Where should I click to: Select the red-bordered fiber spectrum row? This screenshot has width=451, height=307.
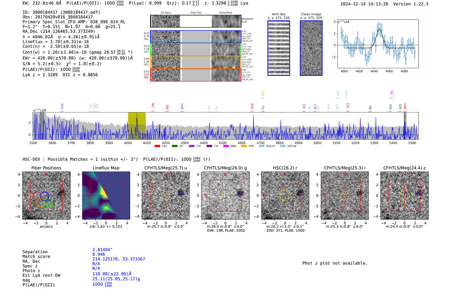click(x=196, y=75)
